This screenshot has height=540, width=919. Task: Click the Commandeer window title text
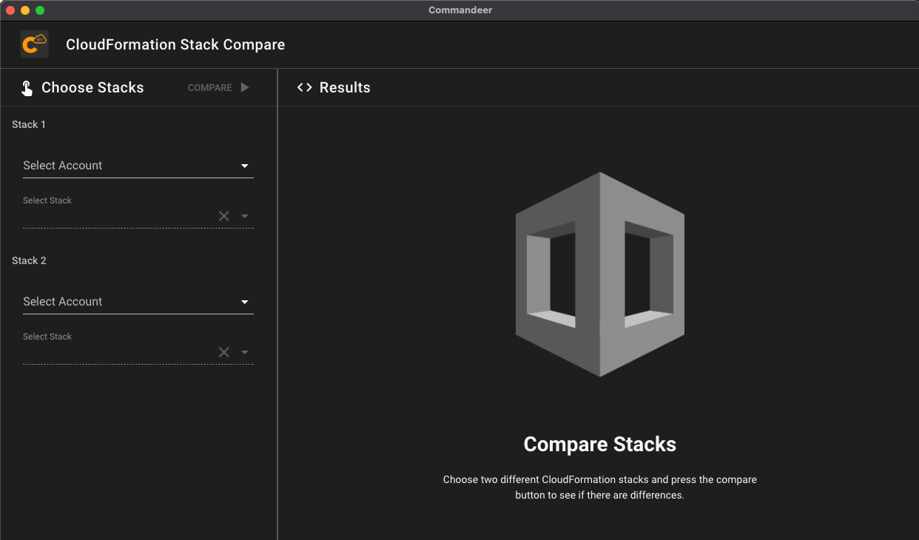pos(460,10)
